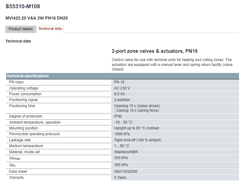The image size is (243, 181).
Task: Click the Warranty label
Action: point(16,178)
